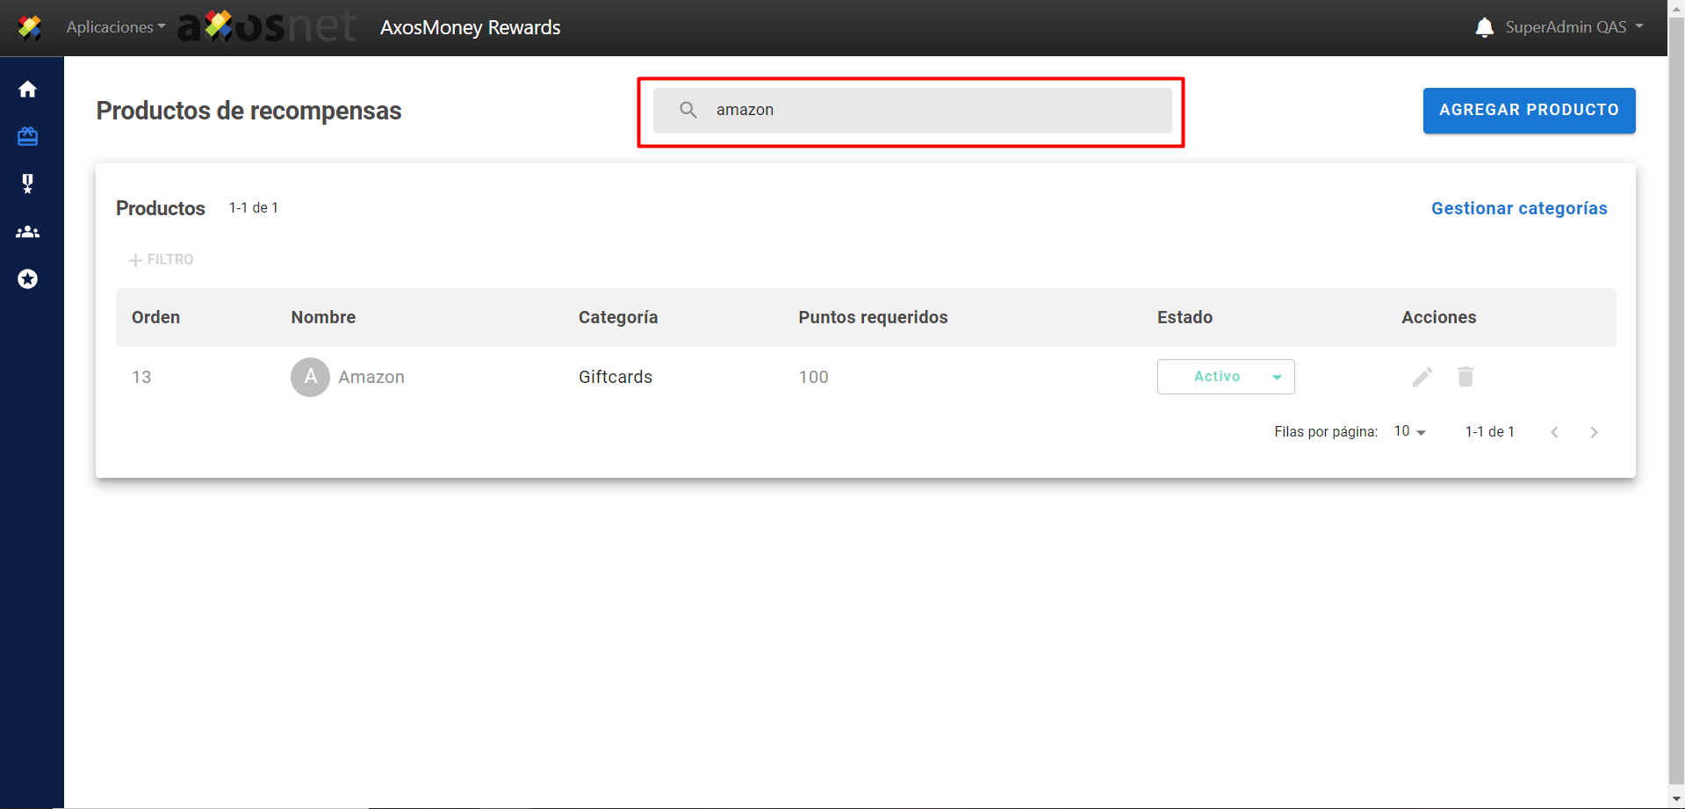
Task: Open the users group sidebar icon
Action: (28, 232)
